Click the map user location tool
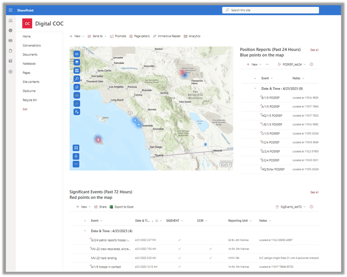The width and height of the screenshot is (347, 277). click(77, 112)
